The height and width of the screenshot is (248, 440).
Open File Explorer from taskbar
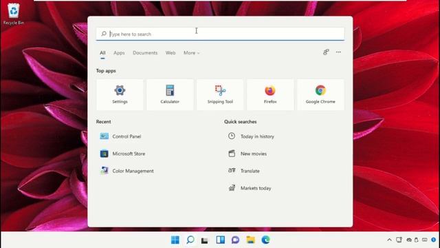click(250, 240)
